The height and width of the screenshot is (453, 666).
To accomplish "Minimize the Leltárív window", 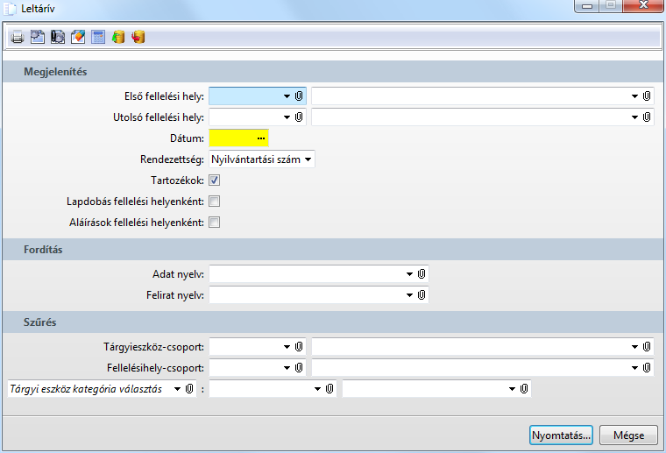I will (x=587, y=5).
